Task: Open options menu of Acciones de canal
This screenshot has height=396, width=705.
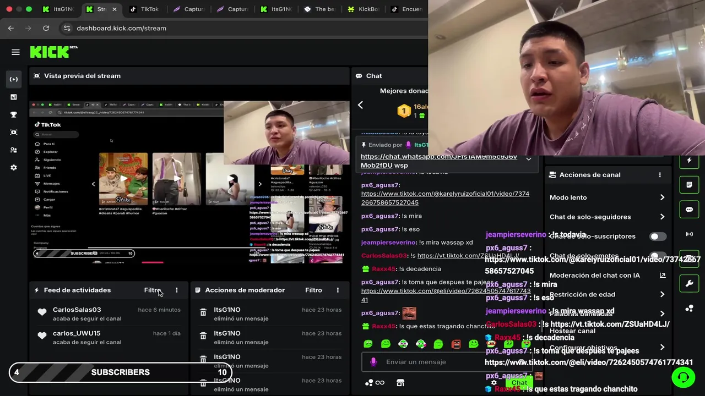Action: click(x=660, y=175)
